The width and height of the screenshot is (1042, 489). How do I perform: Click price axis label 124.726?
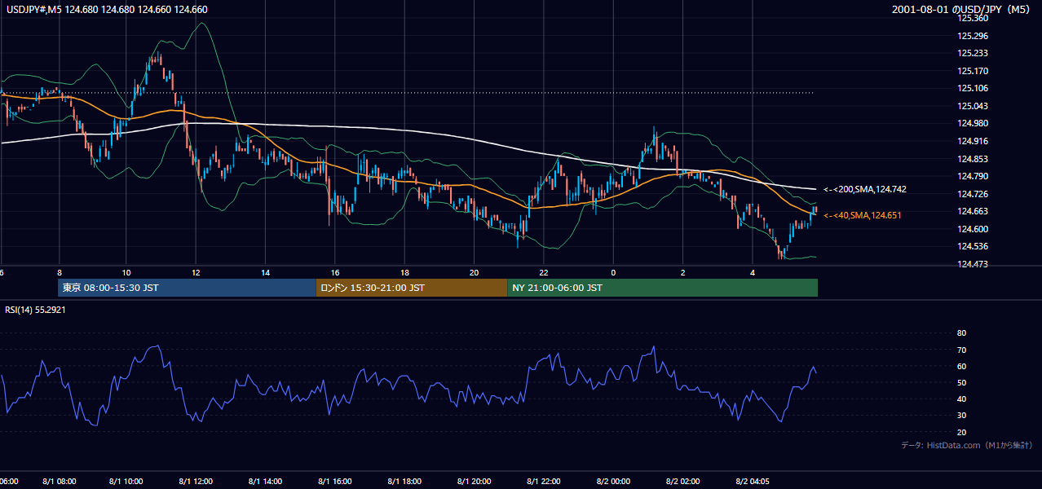point(974,194)
